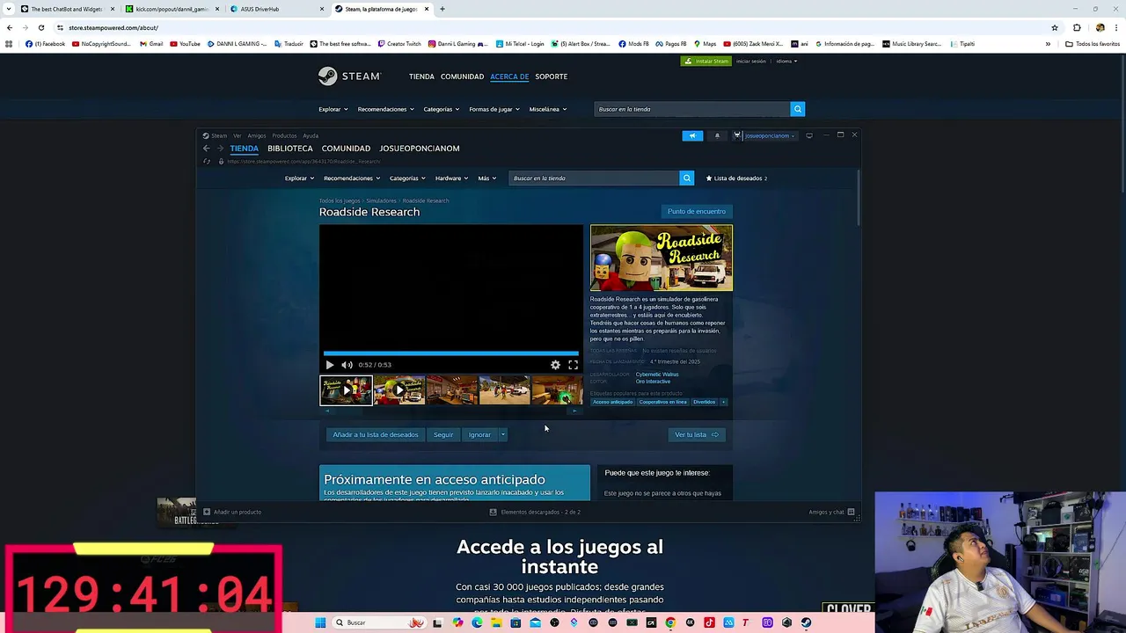This screenshot has height=633, width=1126.
Task: Open the Amigos menu in Steam client
Action: (x=257, y=135)
